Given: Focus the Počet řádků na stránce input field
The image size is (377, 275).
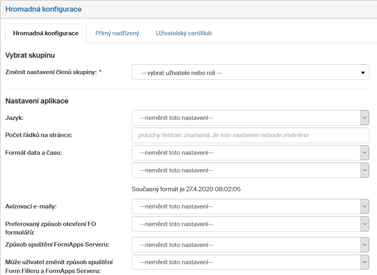Looking at the screenshot, I should click(x=250, y=135).
